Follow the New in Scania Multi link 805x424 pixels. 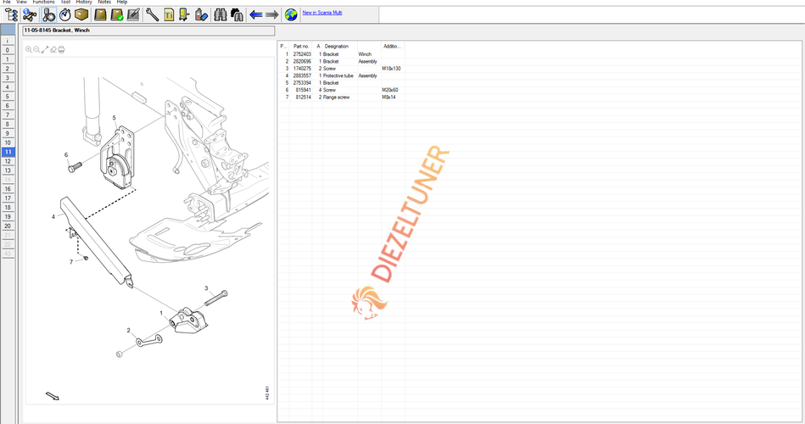[x=321, y=13]
